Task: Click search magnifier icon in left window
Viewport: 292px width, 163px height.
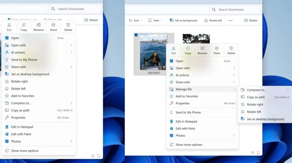Action: point(53,9)
